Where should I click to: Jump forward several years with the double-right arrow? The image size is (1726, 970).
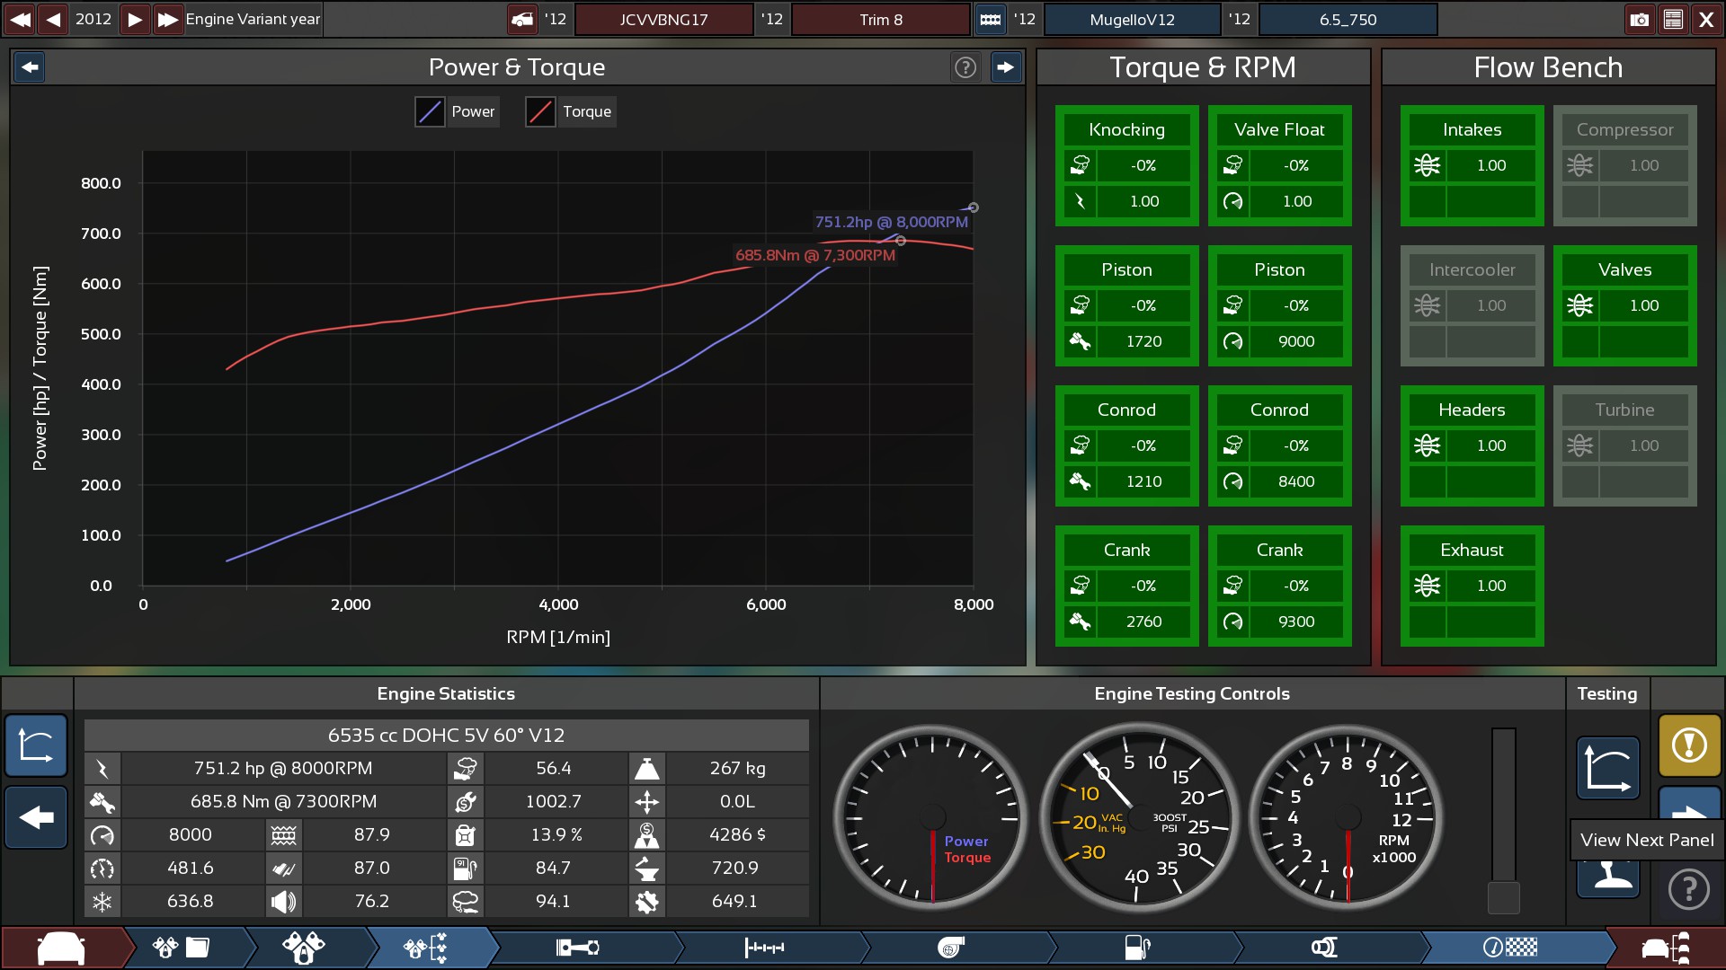point(167,19)
